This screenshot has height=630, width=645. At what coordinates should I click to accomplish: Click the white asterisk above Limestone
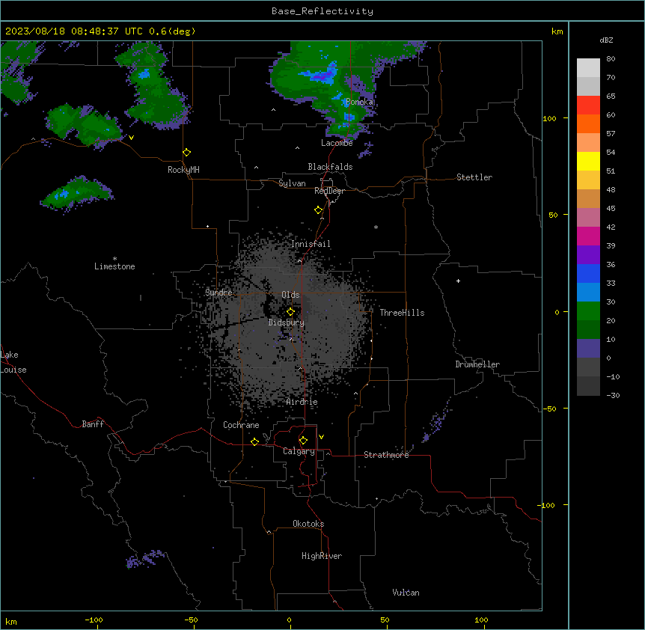click(114, 259)
